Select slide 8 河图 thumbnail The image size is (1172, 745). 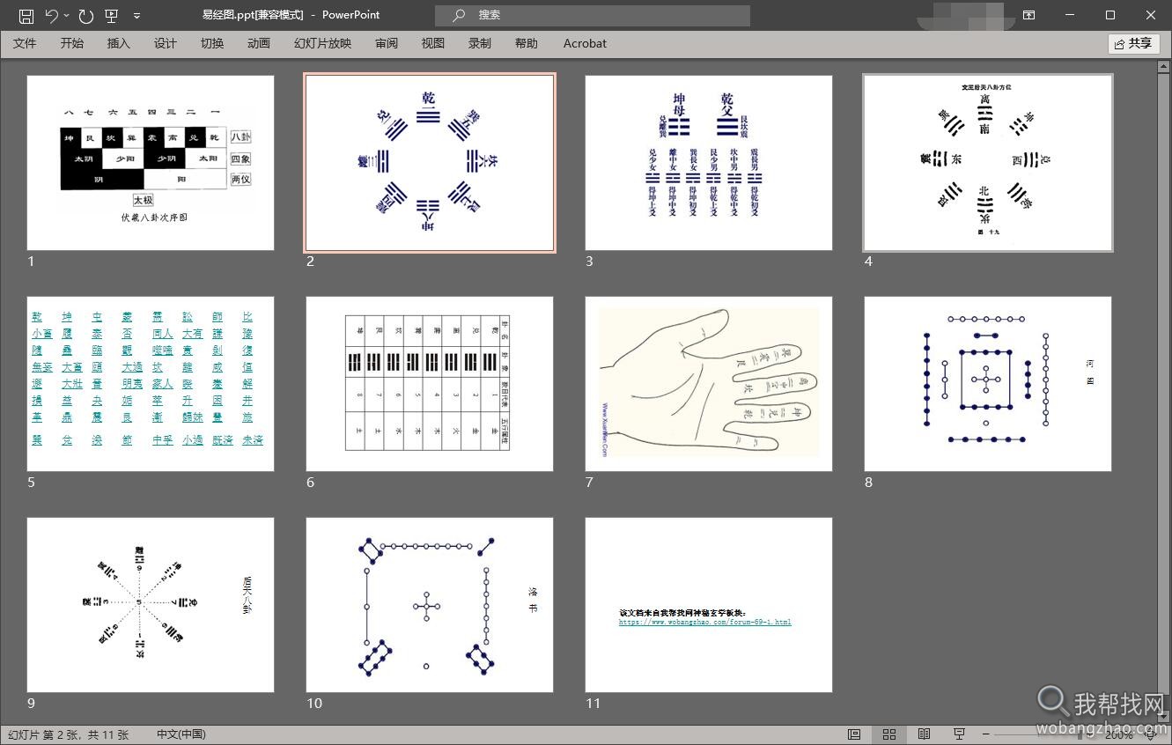[x=988, y=383]
